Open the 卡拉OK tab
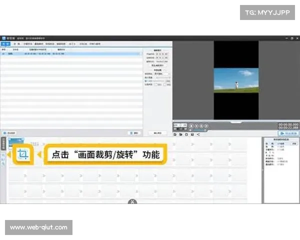This screenshot has width=300, height=240. [83, 44]
